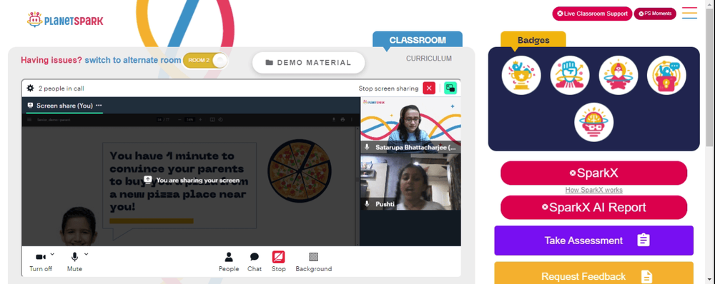Screen dimensions: 715x284
Task: Click the Request Feedback button
Action: click(x=593, y=273)
